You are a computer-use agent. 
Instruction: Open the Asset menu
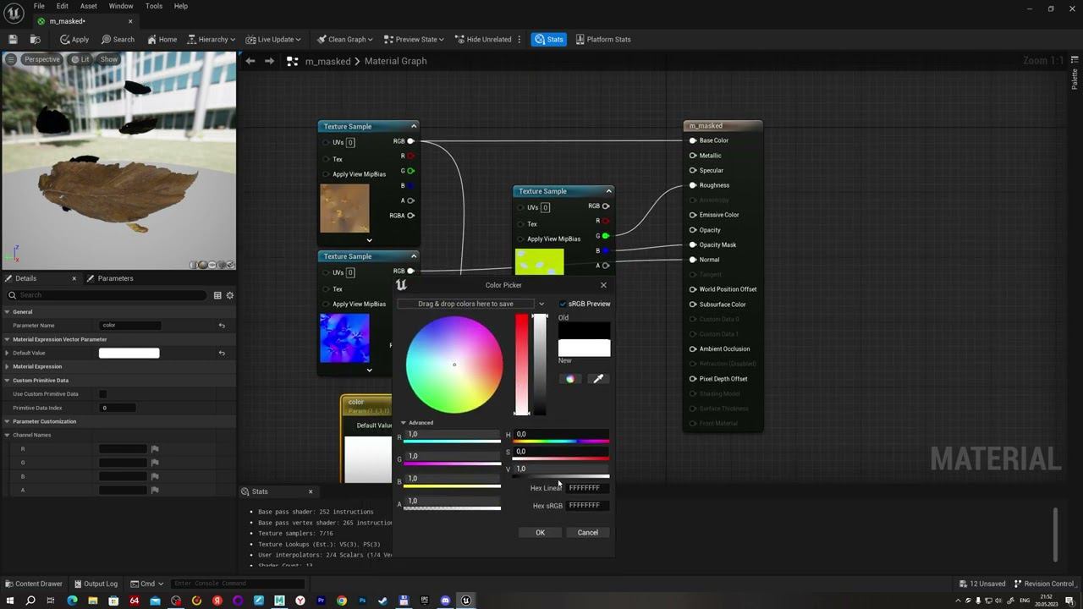[x=88, y=6]
